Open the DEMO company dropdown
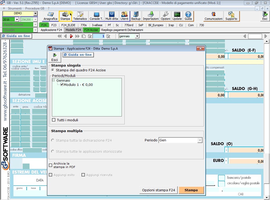 click(35, 13)
